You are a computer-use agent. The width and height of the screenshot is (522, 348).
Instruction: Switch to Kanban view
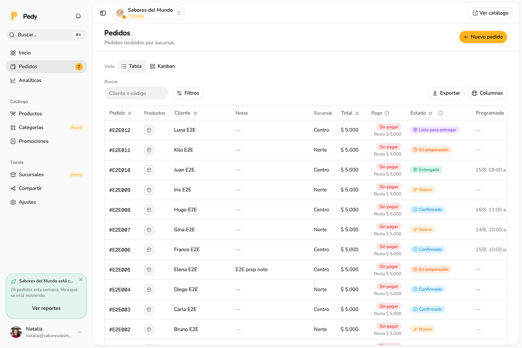(x=162, y=66)
